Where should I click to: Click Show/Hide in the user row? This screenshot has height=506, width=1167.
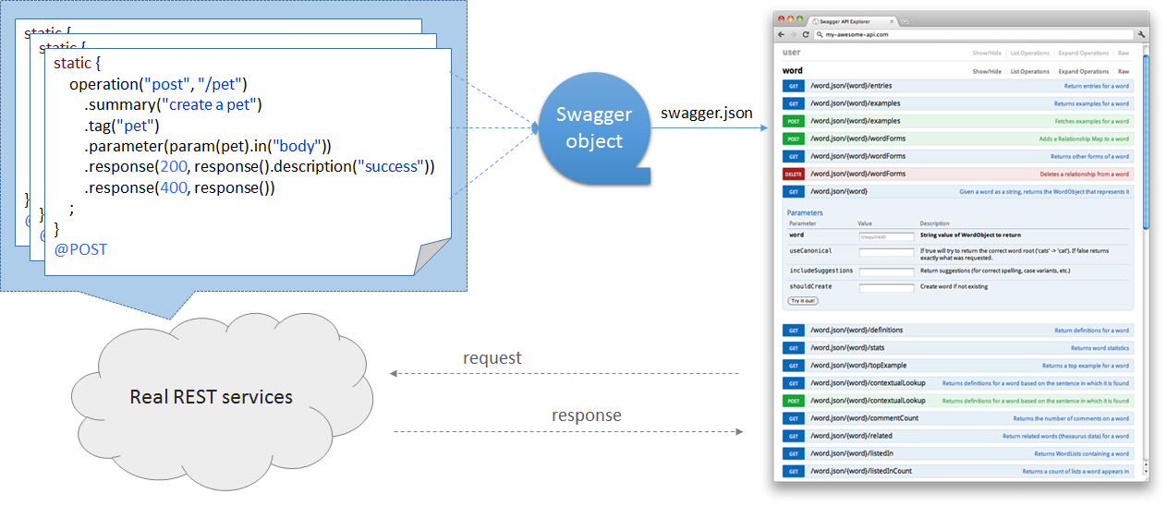(987, 54)
